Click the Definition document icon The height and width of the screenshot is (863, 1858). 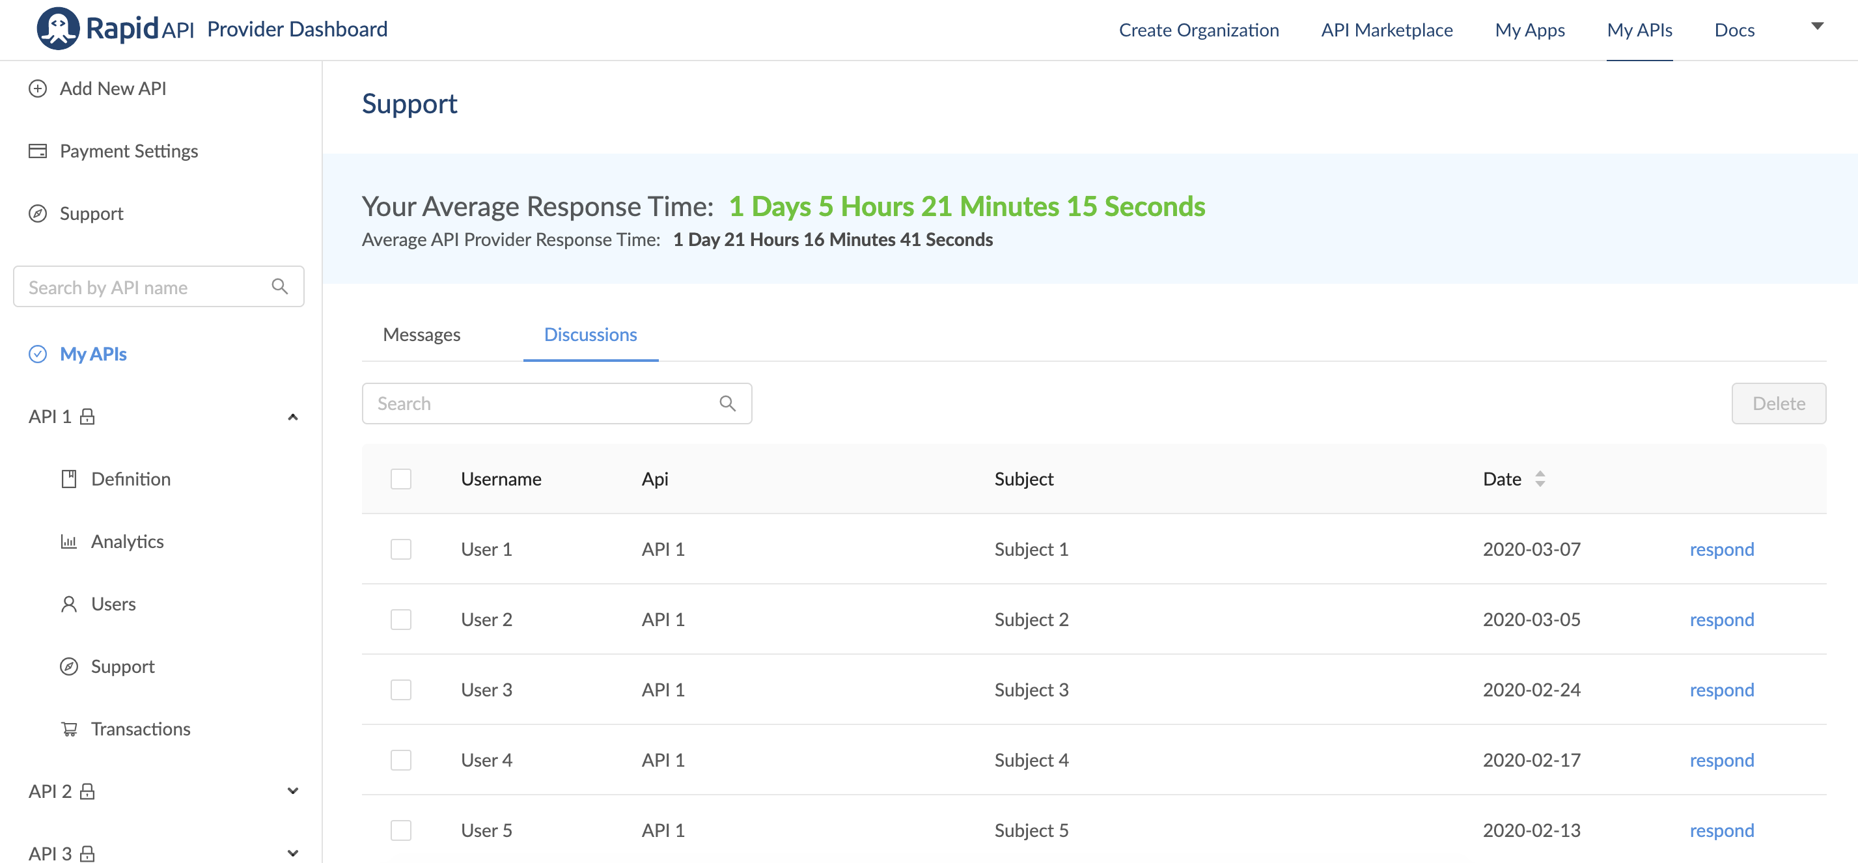pyautogui.click(x=68, y=480)
